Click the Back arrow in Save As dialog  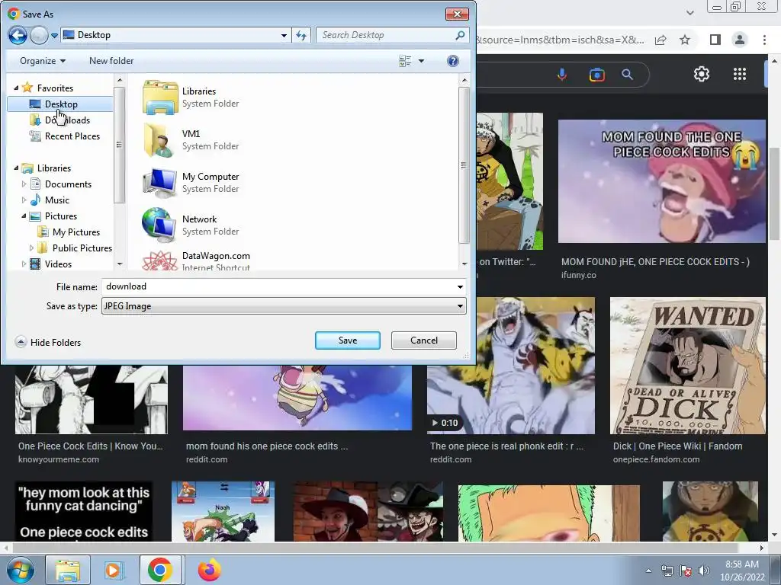[18, 35]
